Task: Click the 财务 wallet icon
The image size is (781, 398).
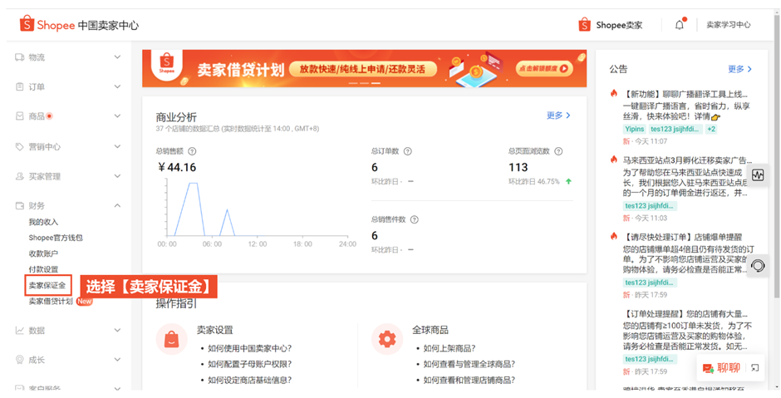Action: tap(19, 206)
